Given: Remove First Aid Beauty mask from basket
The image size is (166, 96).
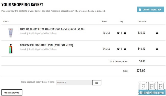Looking at the screenshot, I should (x=157, y=33).
